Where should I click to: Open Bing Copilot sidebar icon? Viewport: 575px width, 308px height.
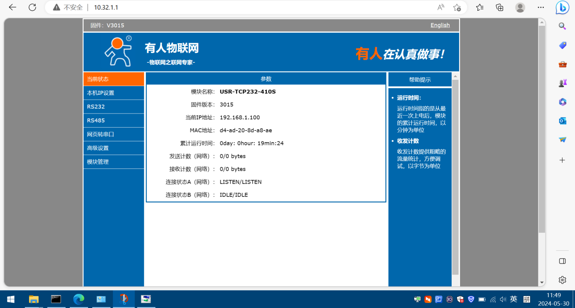562,7
